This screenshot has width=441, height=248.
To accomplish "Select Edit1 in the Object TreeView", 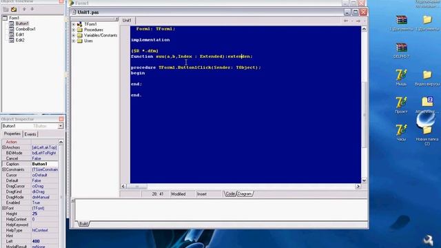I will tap(20, 34).
